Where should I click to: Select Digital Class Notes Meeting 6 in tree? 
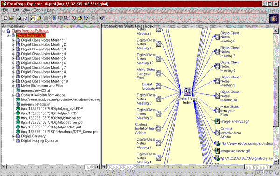point(43,63)
